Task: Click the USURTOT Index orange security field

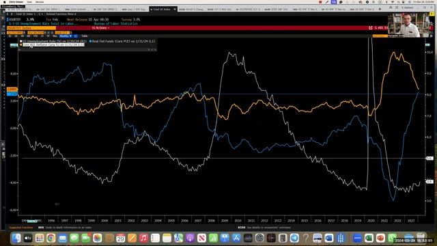Action: click(31, 28)
